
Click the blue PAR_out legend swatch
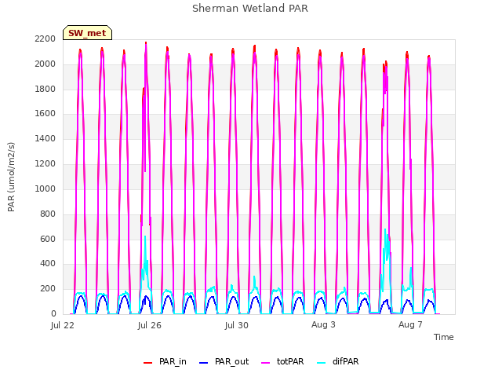pyautogui.click(x=204, y=363)
